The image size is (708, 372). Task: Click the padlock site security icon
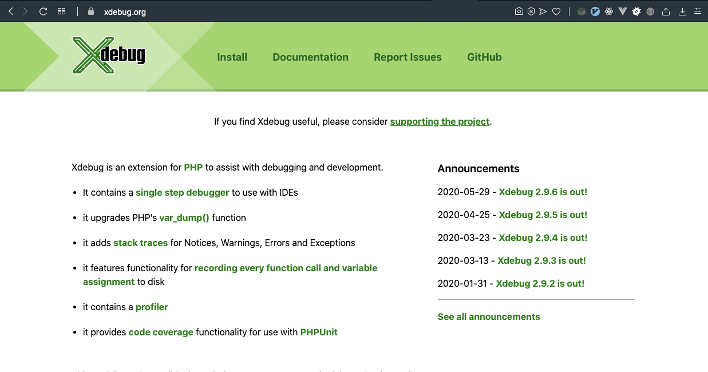90,11
